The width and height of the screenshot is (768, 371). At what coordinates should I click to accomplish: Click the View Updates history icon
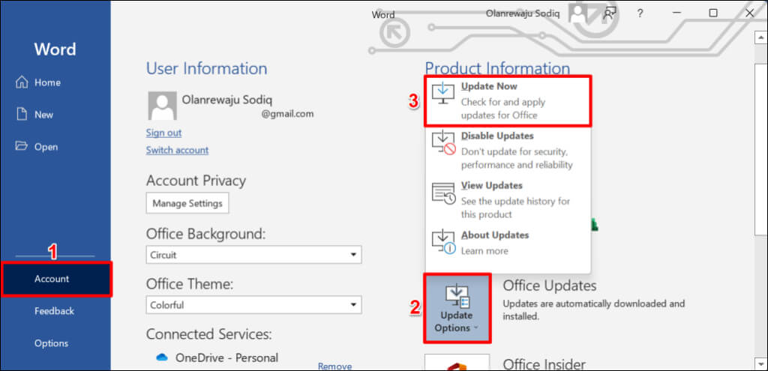444,193
